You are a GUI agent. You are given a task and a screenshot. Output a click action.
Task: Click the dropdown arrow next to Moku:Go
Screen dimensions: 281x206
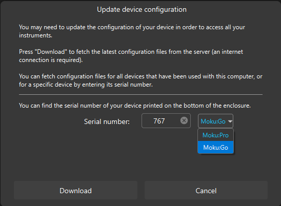[230, 121]
